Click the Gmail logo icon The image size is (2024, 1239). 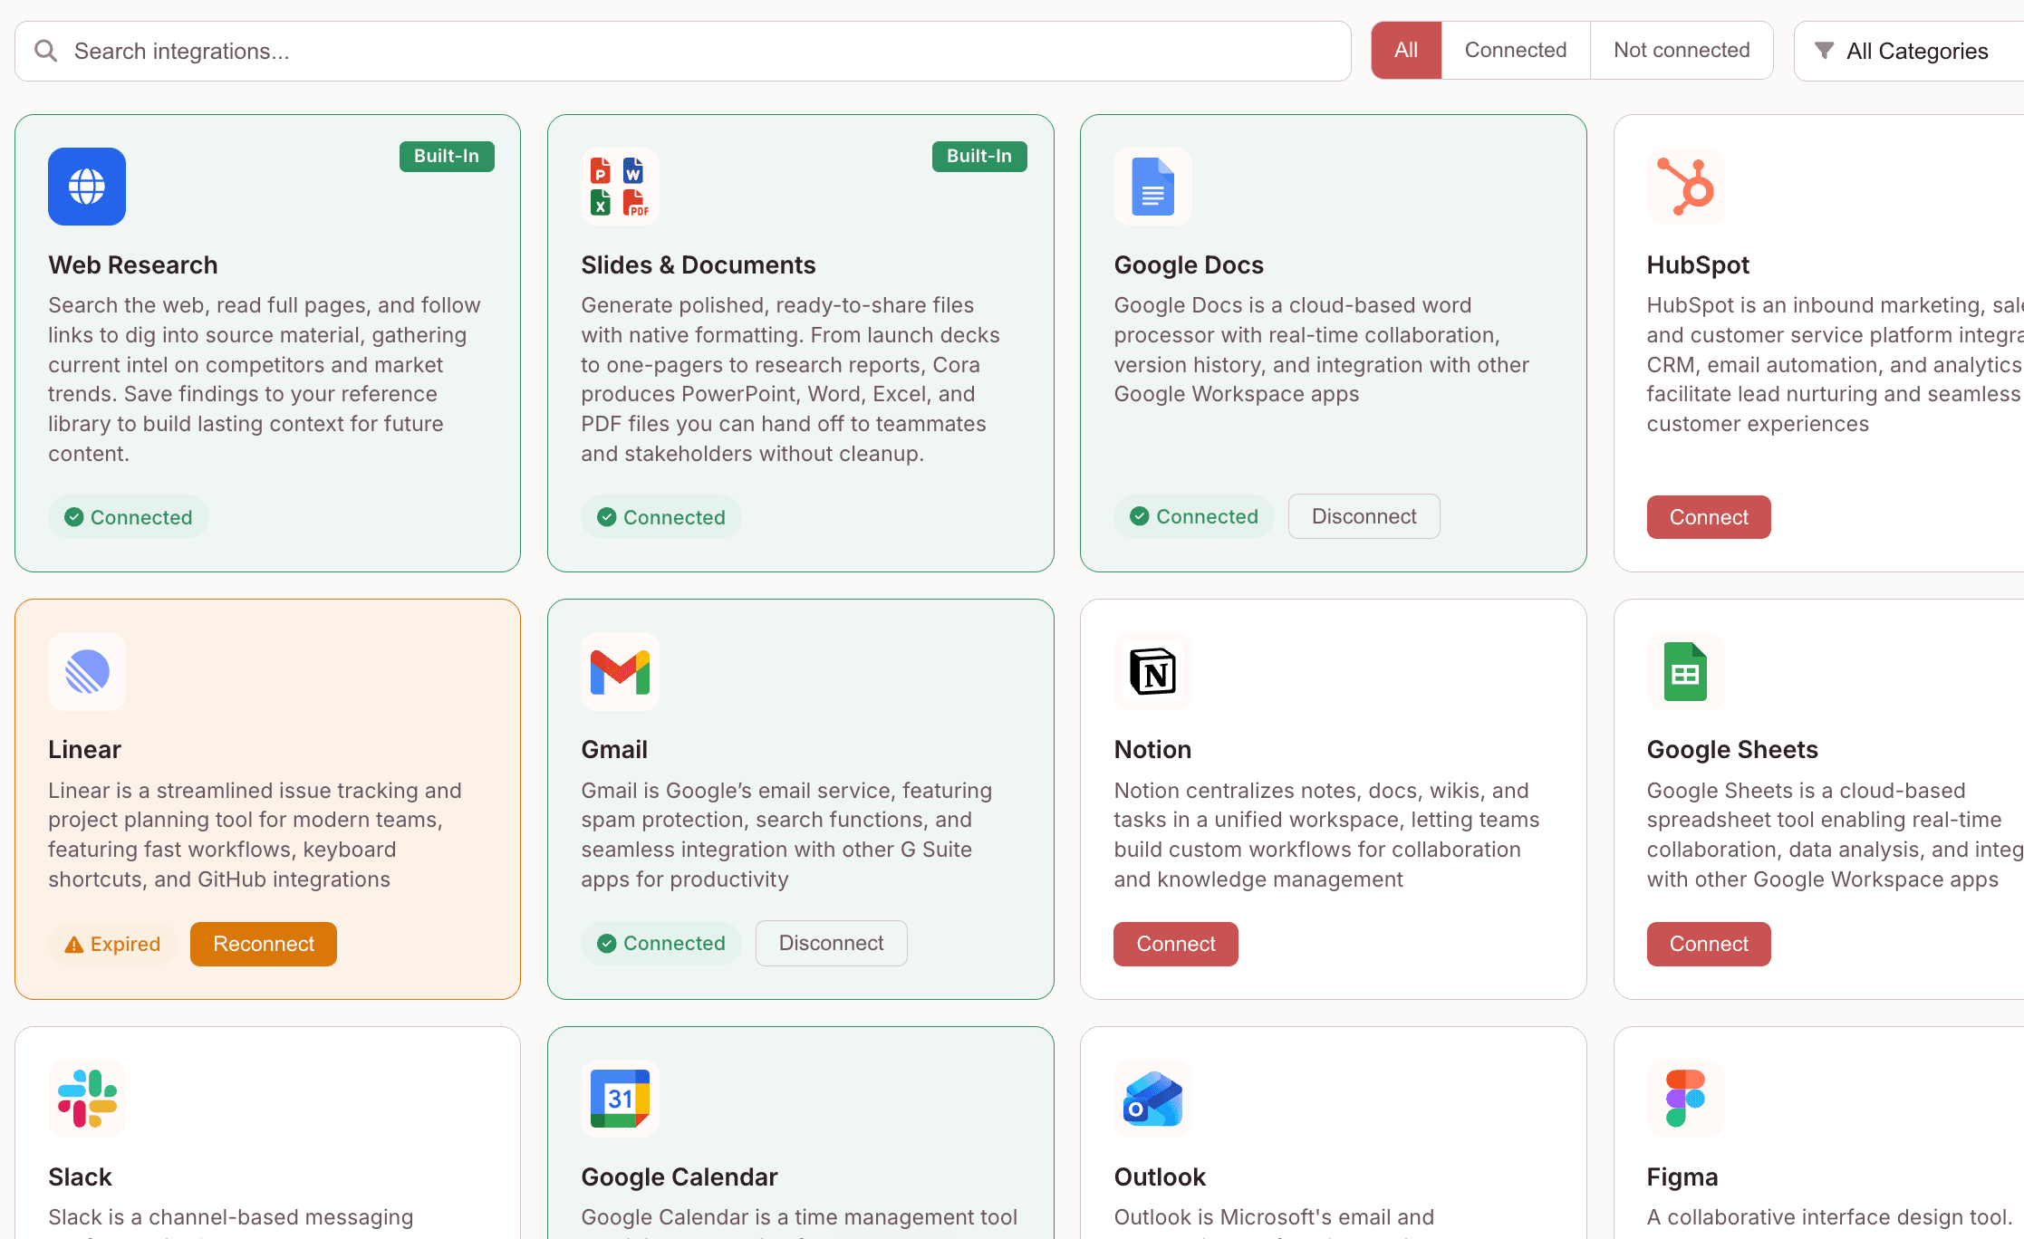coord(620,671)
